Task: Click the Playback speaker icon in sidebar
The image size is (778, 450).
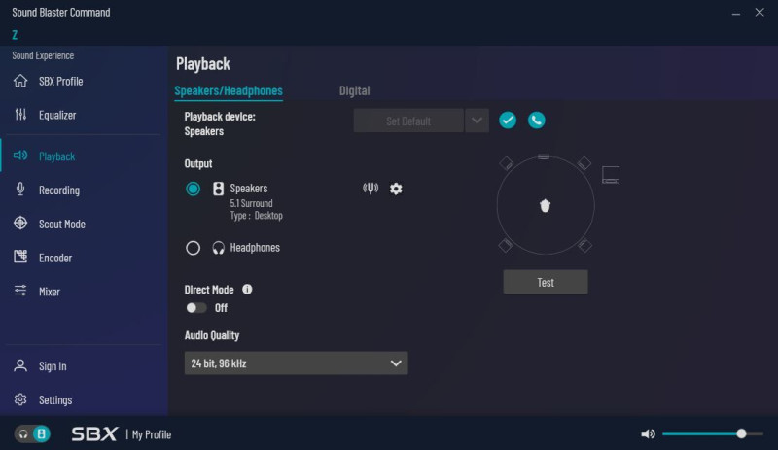Action: (x=20, y=156)
